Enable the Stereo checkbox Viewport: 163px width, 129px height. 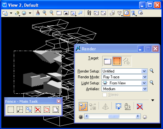click(x=104, y=95)
